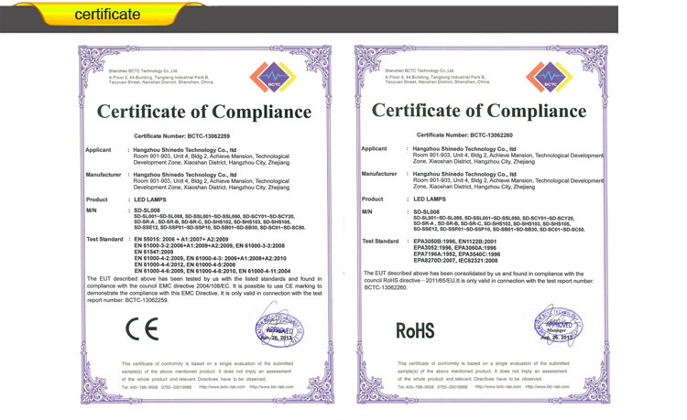Click the RoHS certificate's "Certificate of Compliance" heading

tap(479, 111)
